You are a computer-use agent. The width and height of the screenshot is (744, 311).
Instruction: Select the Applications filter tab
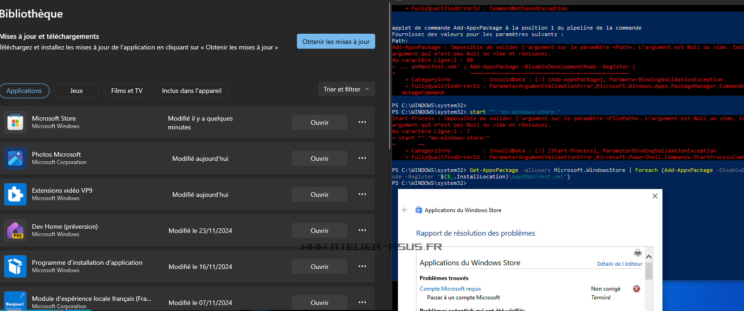pyautogui.click(x=24, y=91)
